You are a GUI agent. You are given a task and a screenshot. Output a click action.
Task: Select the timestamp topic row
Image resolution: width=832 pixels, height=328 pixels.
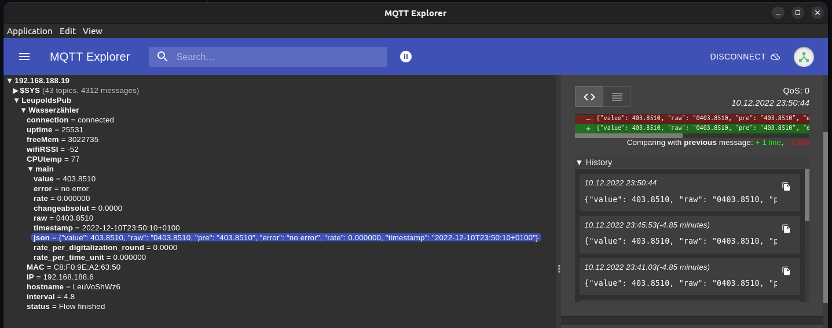click(x=107, y=228)
